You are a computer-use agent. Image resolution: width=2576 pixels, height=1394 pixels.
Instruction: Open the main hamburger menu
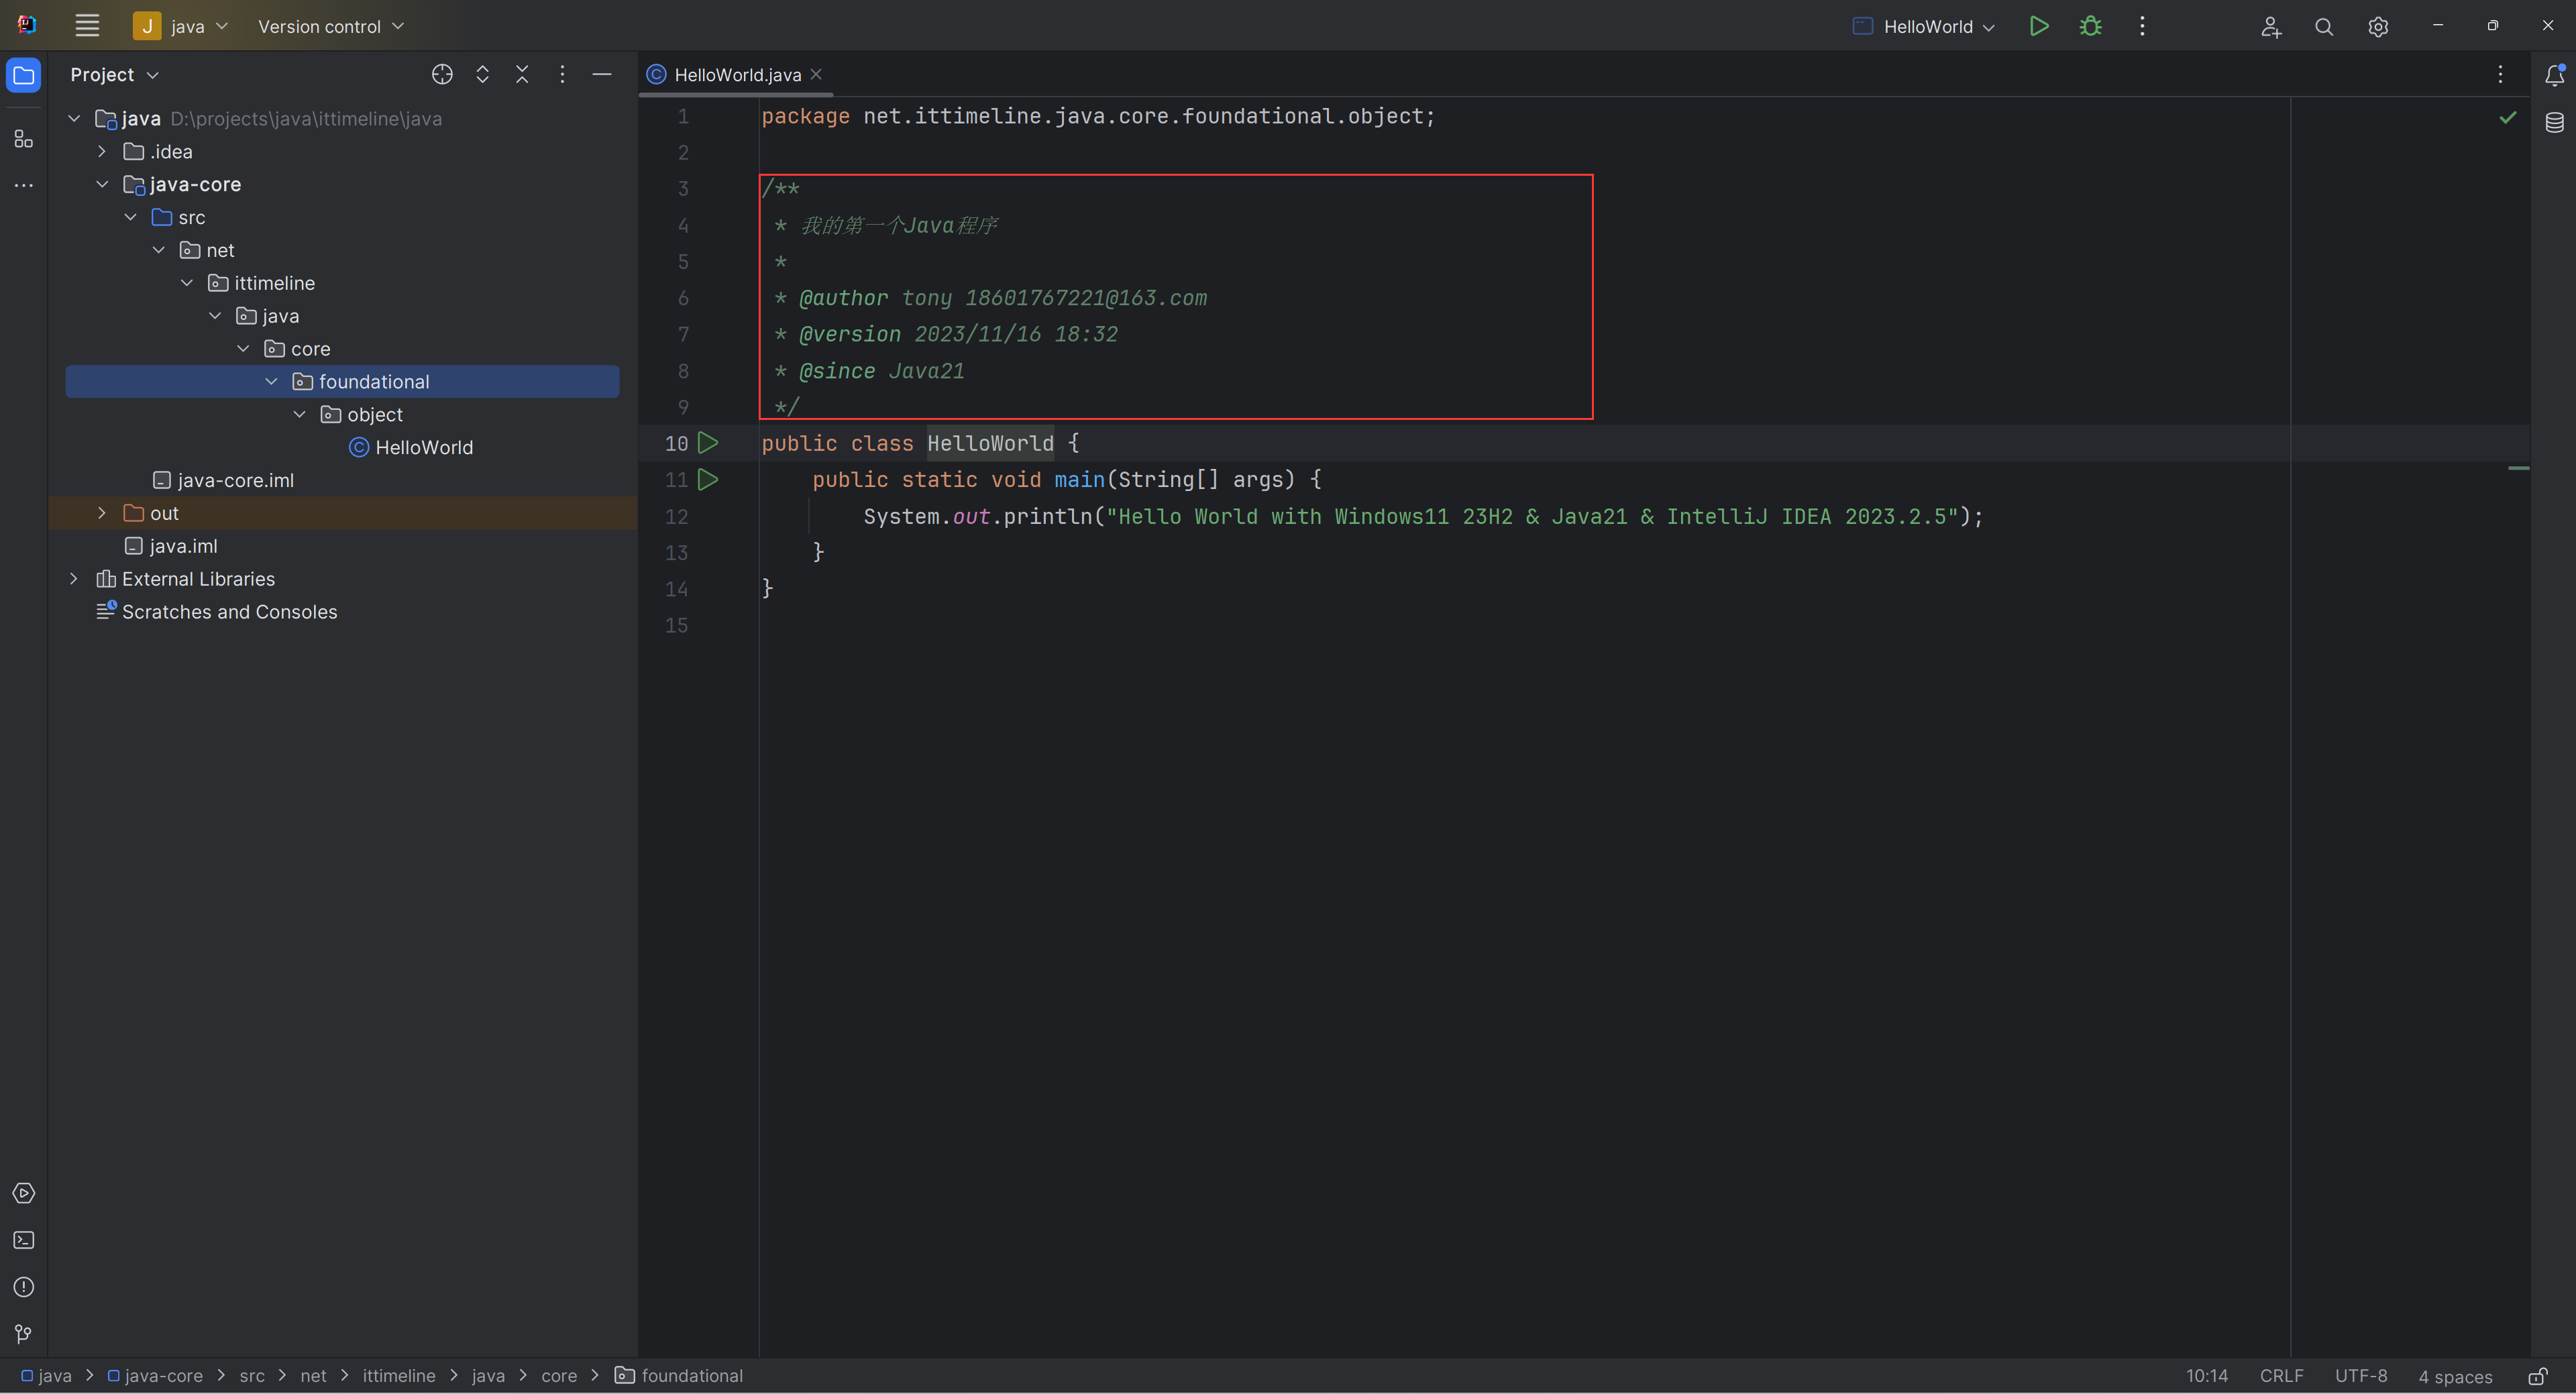click(87, 26)
